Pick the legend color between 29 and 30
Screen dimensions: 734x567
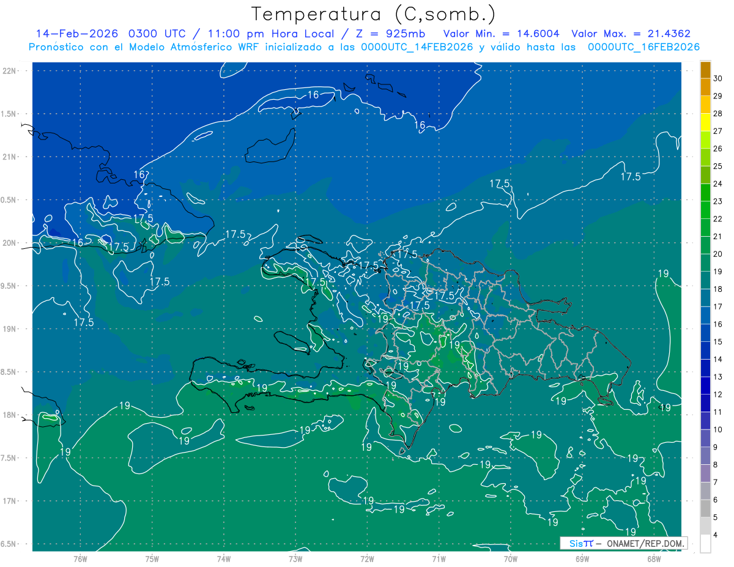pos(705,87)
